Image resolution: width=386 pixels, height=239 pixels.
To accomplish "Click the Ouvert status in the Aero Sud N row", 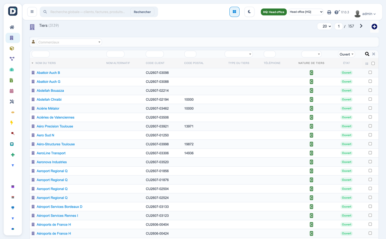I will click(x=346, y=135).
